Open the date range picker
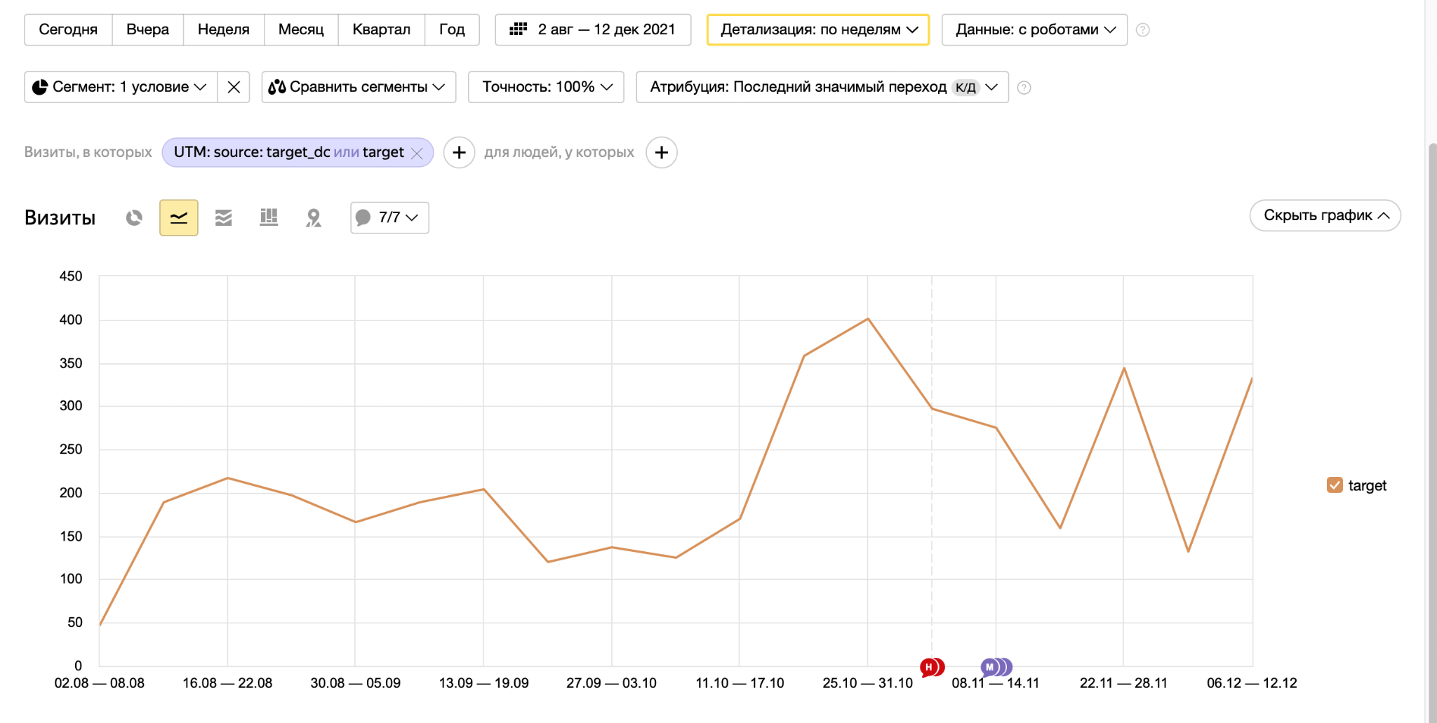Screen dimensions: 1437x723 pos(593,30)
